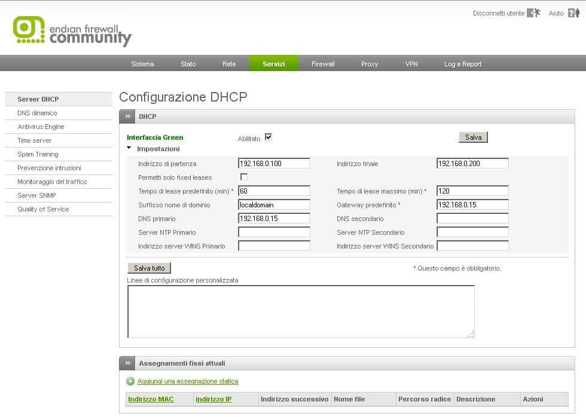
Task: Disable the Abilitato checkbox
Action: point(268,137)
